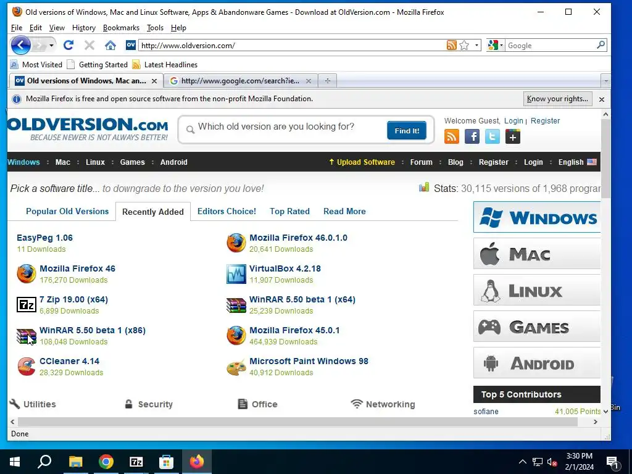Click the old version search field
The image size is (632, 474).
[288, 127]
